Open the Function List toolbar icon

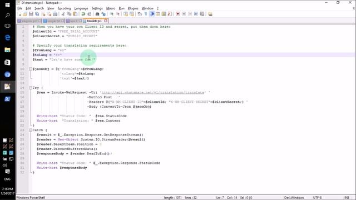pyautogui.click(x=170, y=14)
